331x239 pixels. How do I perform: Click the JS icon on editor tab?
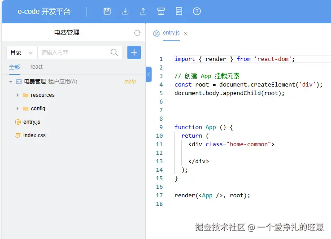157,33
